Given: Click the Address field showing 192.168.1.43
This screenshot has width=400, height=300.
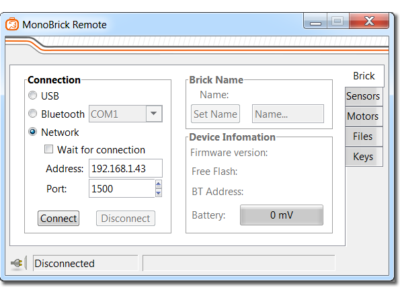Looking at the screenshot, I should (126, 168).
